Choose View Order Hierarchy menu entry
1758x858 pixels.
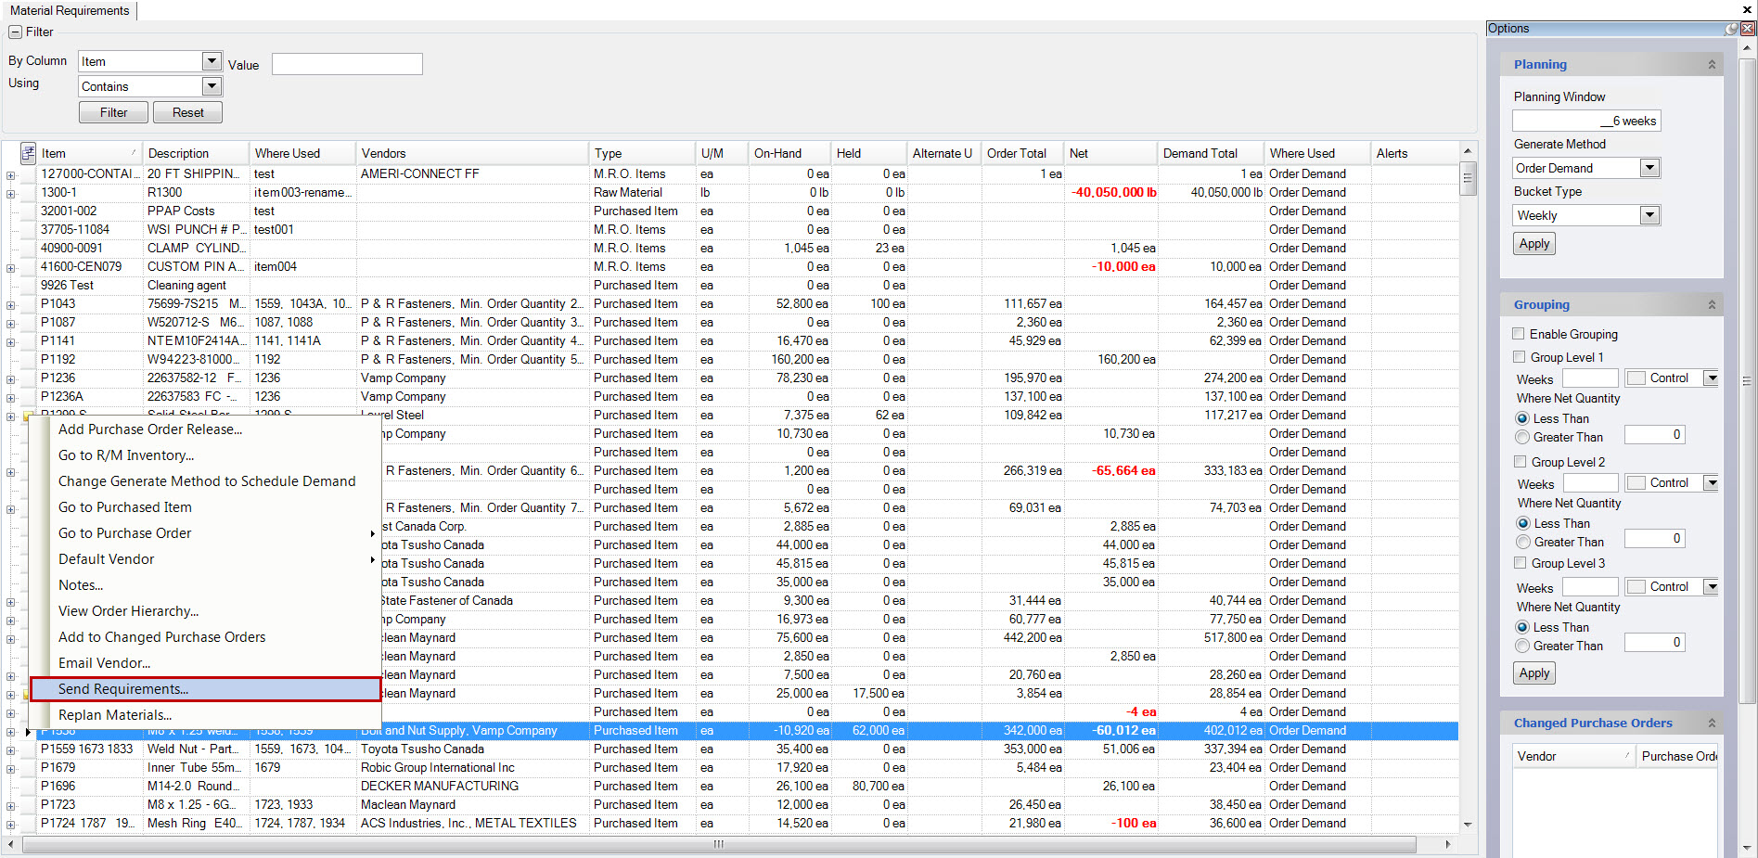click(x=205, y=611)
